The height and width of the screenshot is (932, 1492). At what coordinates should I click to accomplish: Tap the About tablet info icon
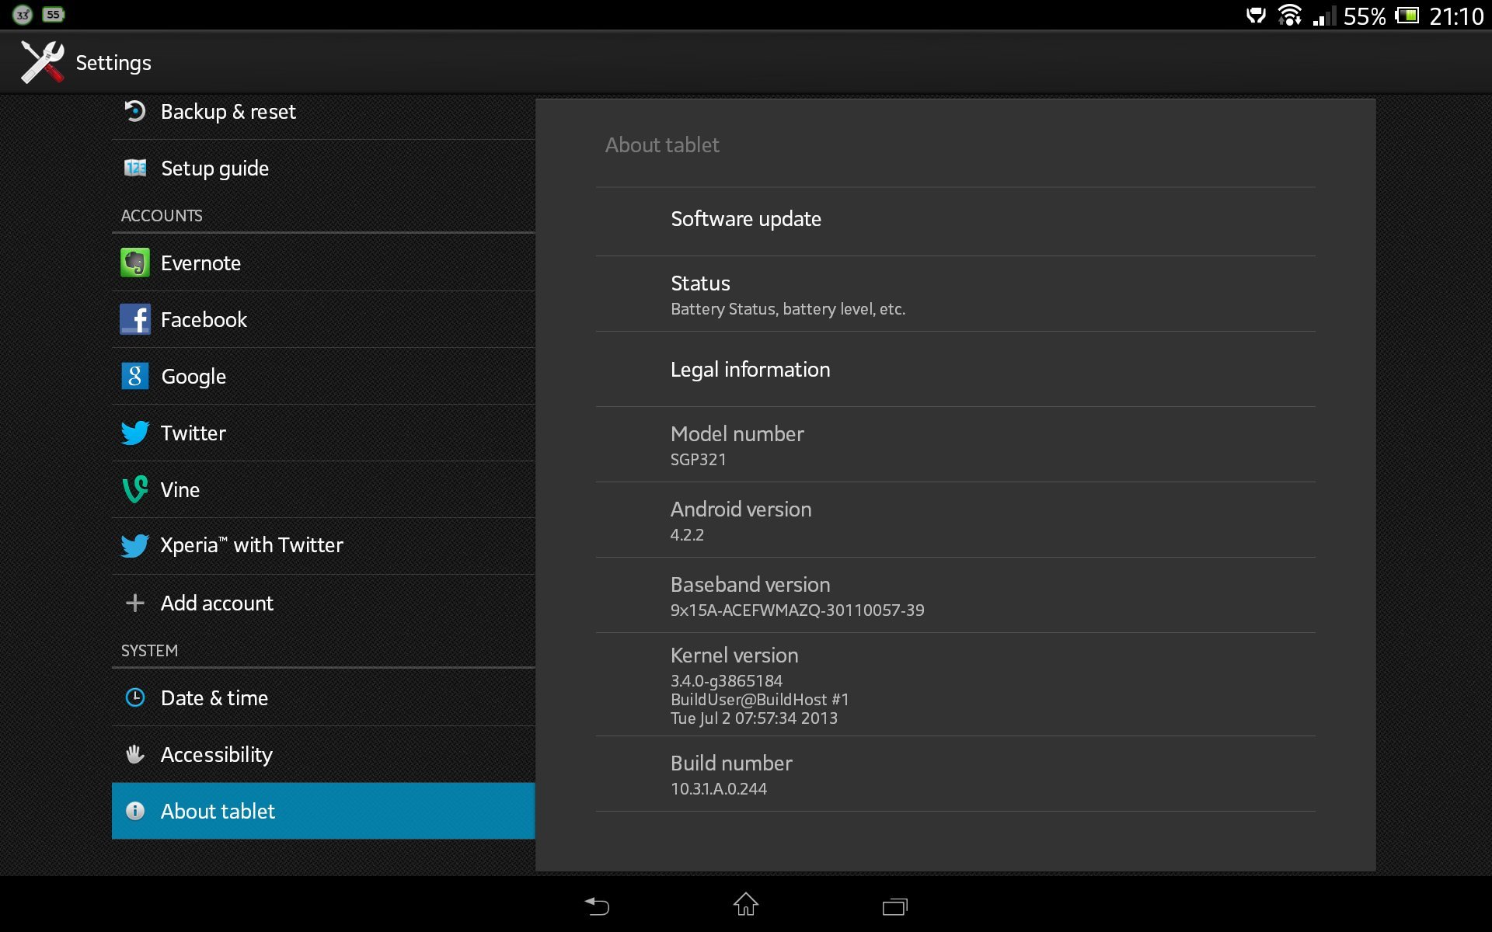click(135, 811)
